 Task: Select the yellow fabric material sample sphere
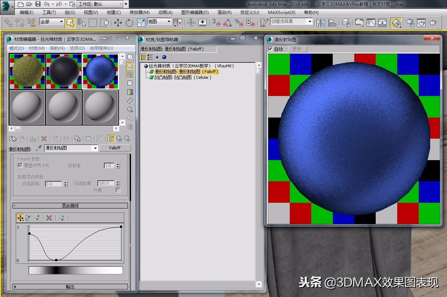click(x=27, y=71)
